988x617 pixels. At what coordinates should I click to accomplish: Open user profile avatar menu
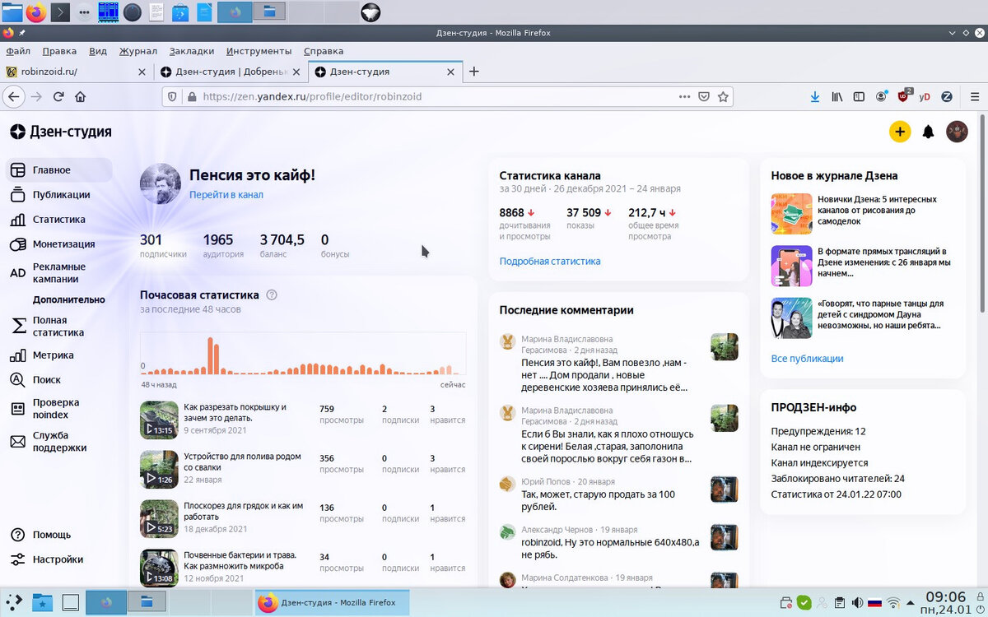[x=957, y=132]
